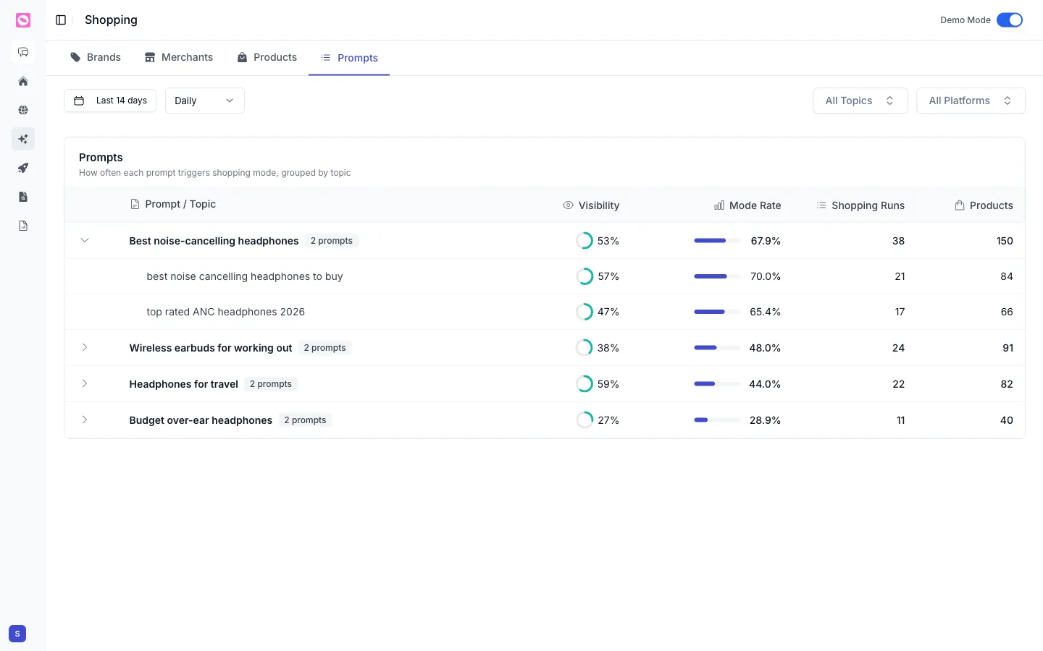Click the '2 prompts' badge beside Headphones for travel
The height and width of the screenshot is (651, 1043).
(x=271, y=384)
